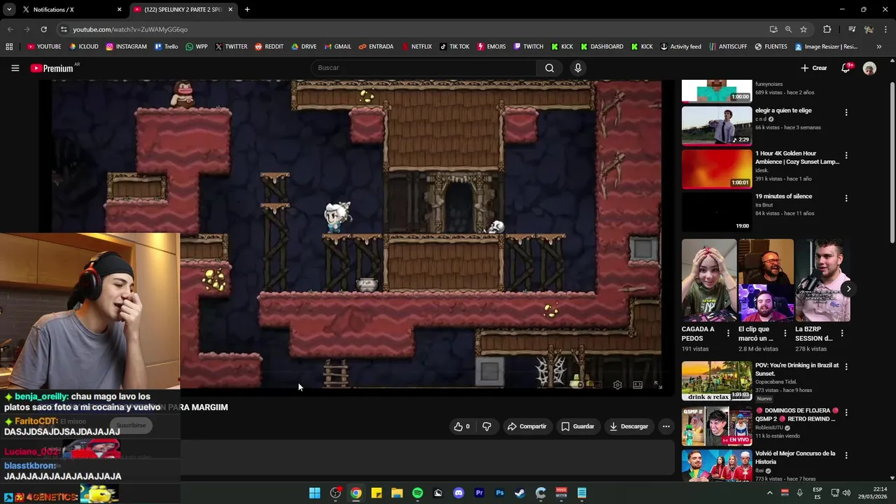
Task: Dislike the video with thumbs down
Action: click(x=486, y=426)
